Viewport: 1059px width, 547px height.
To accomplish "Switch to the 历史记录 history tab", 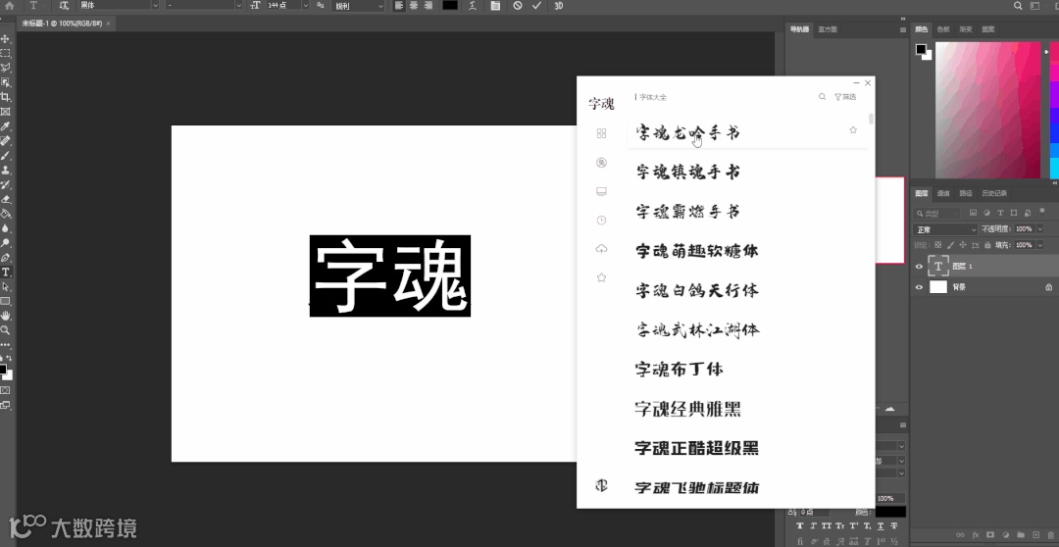I will 994,193.
